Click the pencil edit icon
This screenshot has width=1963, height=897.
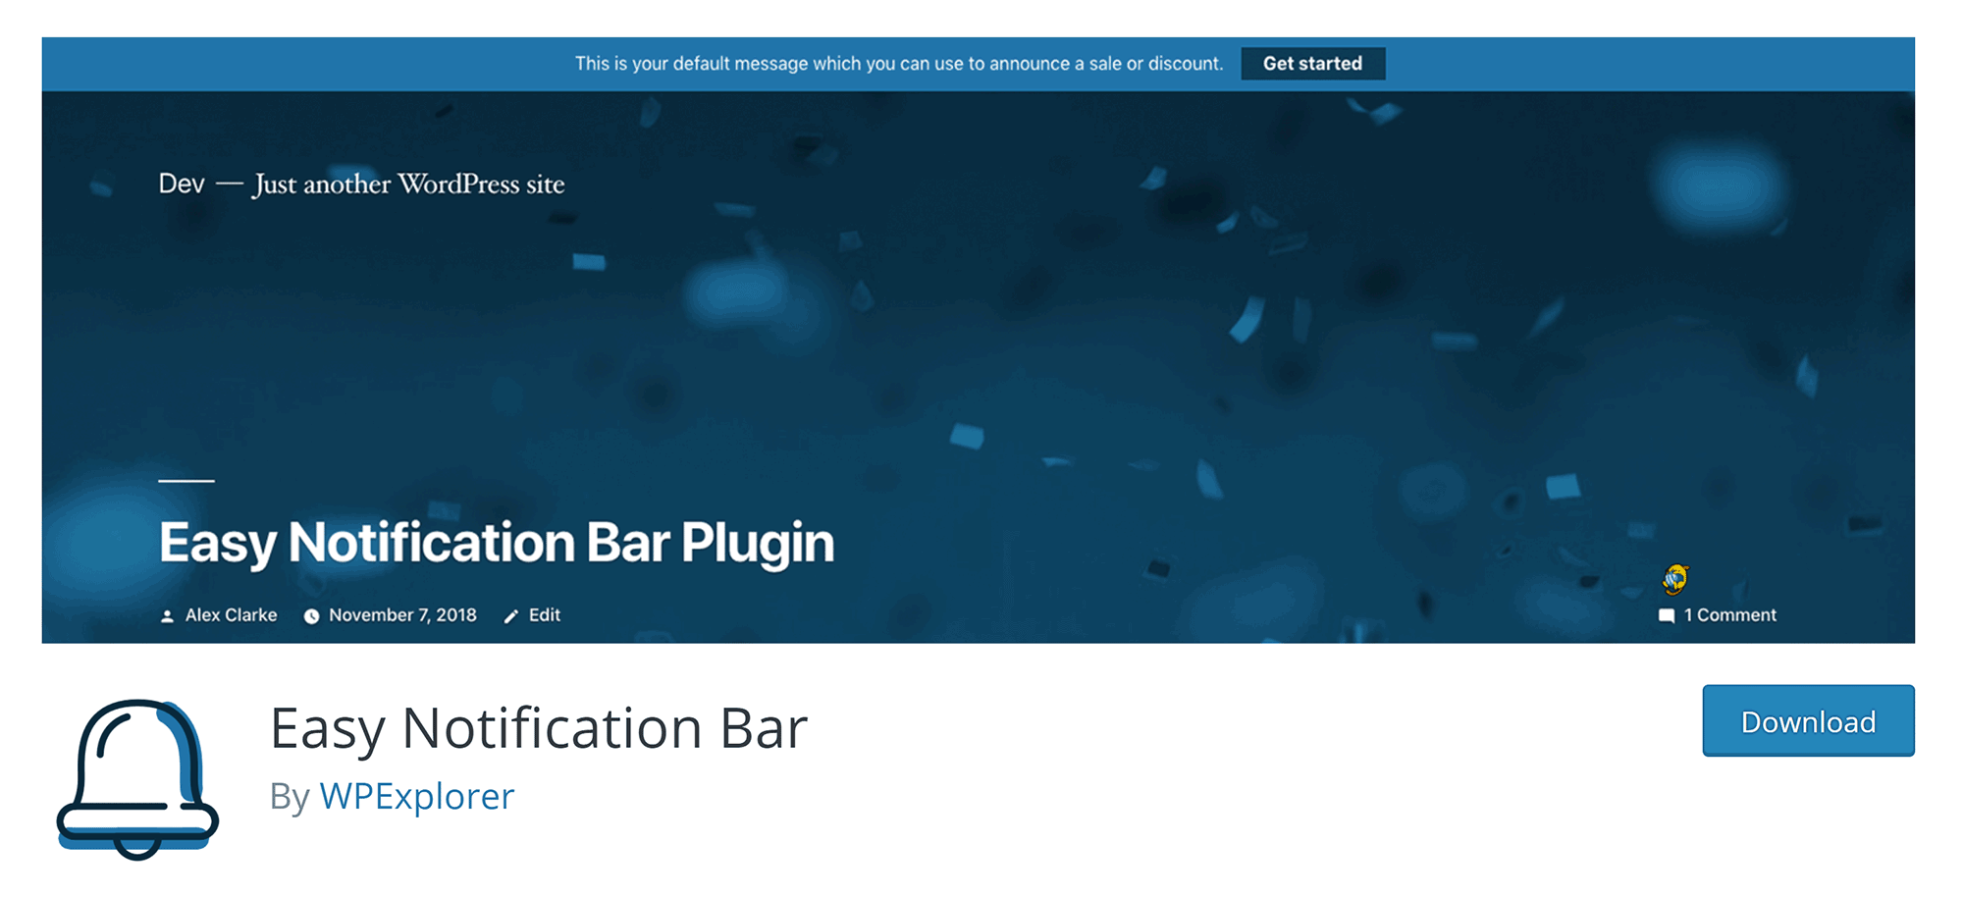tap(510, 616)
